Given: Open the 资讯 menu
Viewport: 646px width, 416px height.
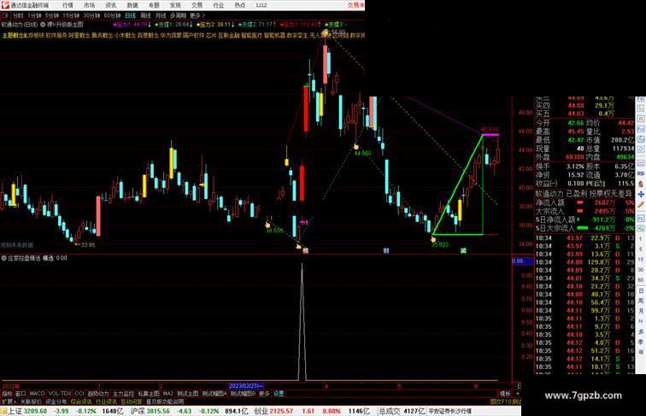Looking at the screenshot, I should tap(110, 5).
